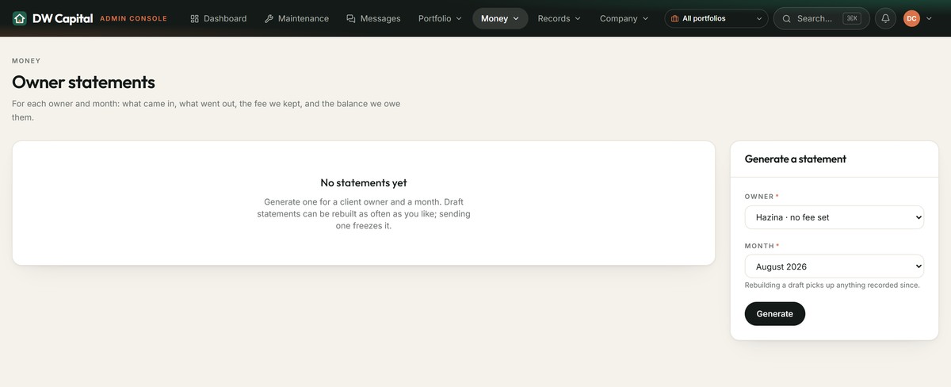Click the Dashboard grid icon
Viewport: 951px width, 387px height.
pyautogui.click(x=195, y=18)
